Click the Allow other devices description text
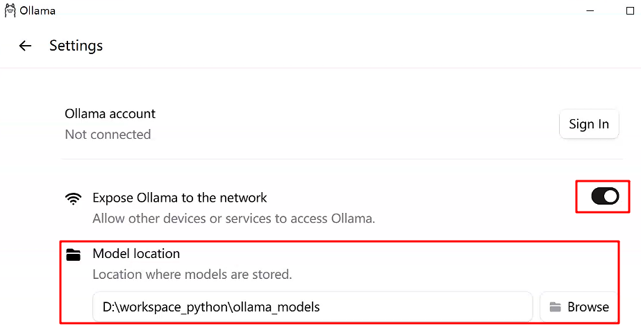The width and height of the screenshot is (641, 326). click(233, 218)
